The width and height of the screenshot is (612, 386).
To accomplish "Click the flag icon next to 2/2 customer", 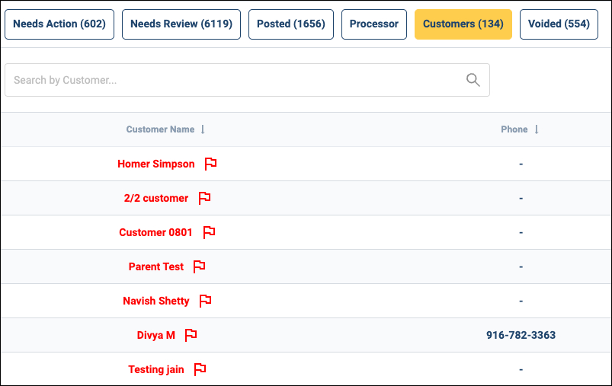I will pyautogui.click(x=204, y=198).
